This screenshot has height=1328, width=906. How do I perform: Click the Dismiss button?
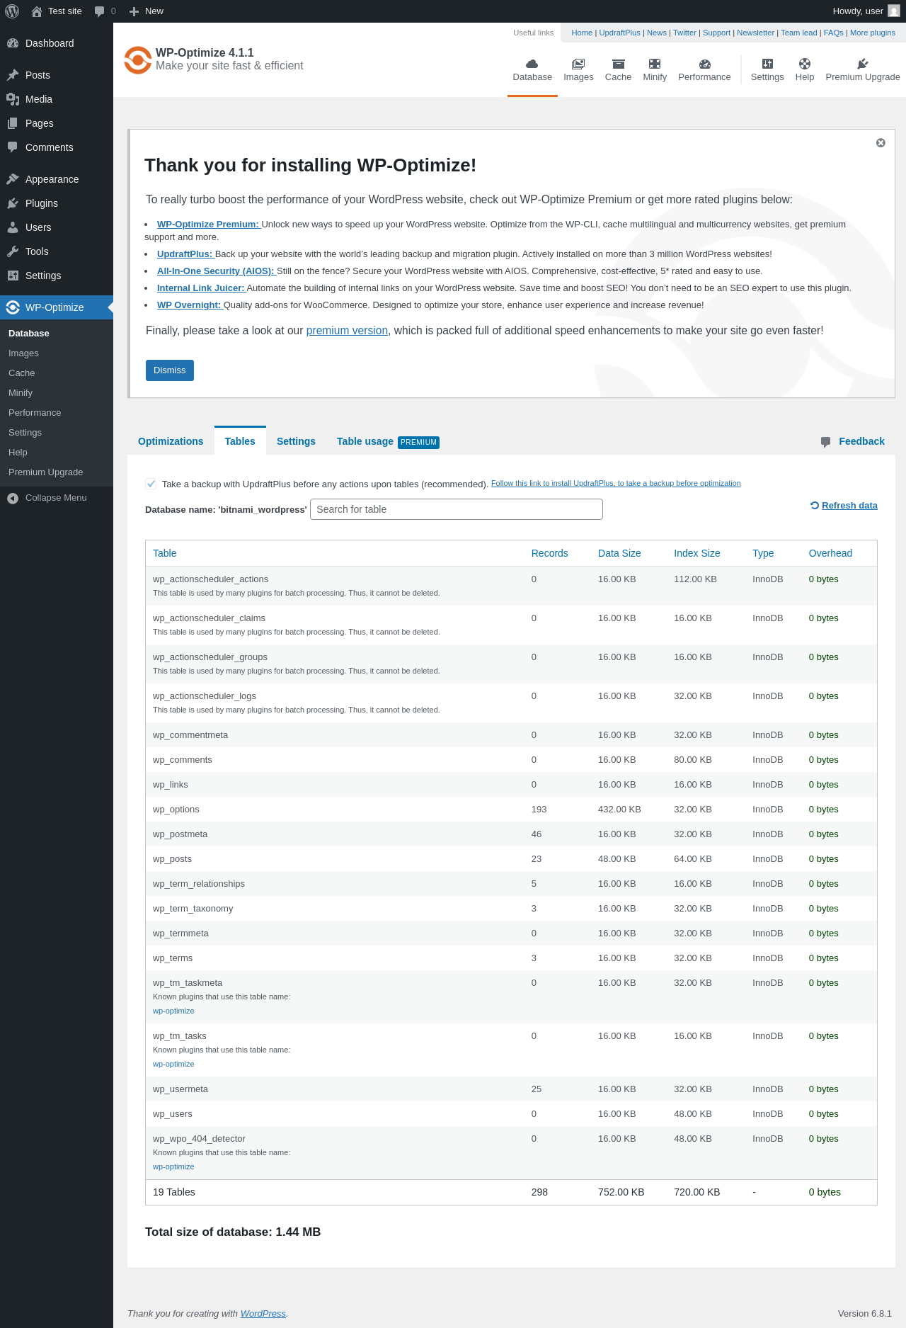coord(170,370)
